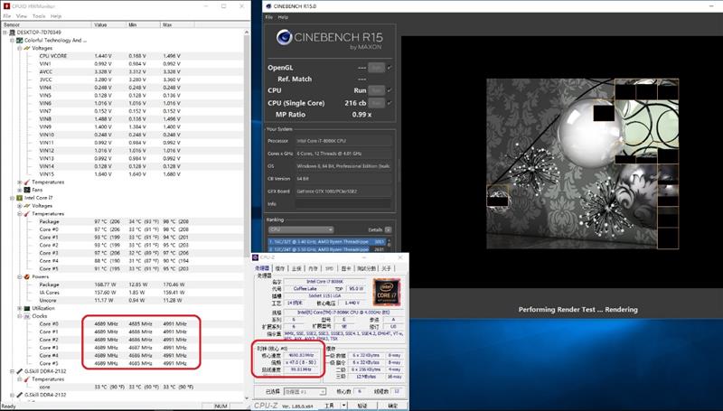723x411 pixels.
Task: Switch to the 显卡 tab in CPU-Z
Action: pos(346,268)
